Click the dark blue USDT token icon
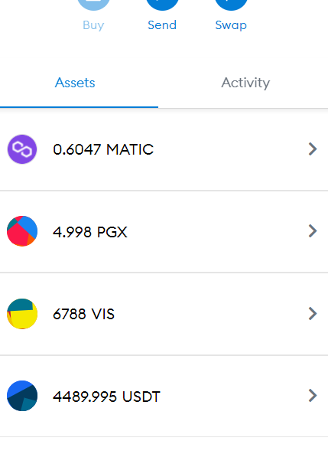This screenshot has width=328, height=454. 22,396
